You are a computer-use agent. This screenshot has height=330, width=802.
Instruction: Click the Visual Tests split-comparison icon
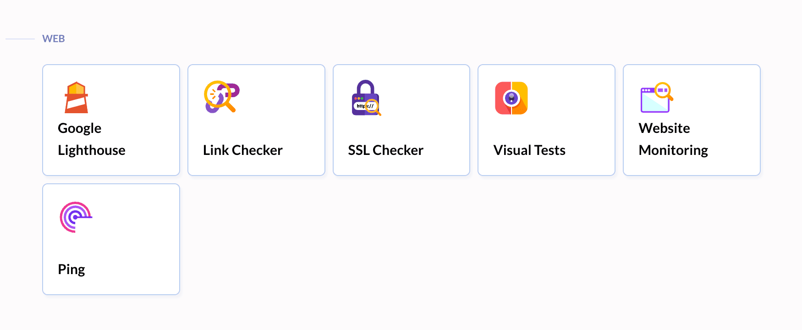(511, 98)
